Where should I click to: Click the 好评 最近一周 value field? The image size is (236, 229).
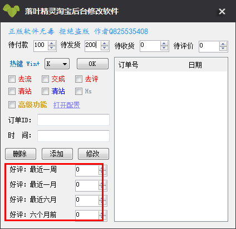[87, 170]
